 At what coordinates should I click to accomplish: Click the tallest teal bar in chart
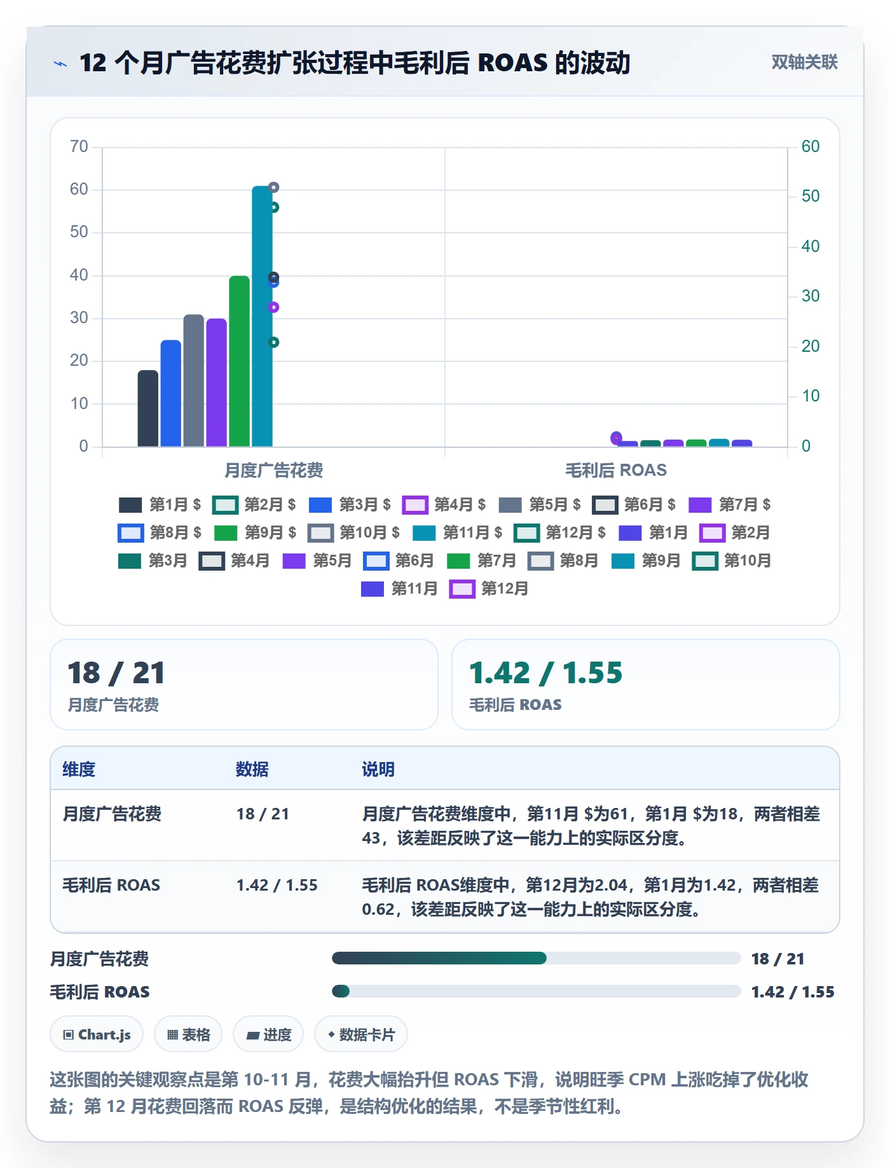(x=262, y=316)
